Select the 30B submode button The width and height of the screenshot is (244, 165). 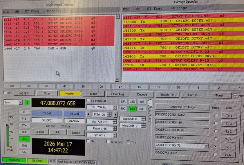pyautogui.click(x=142, y=102)
